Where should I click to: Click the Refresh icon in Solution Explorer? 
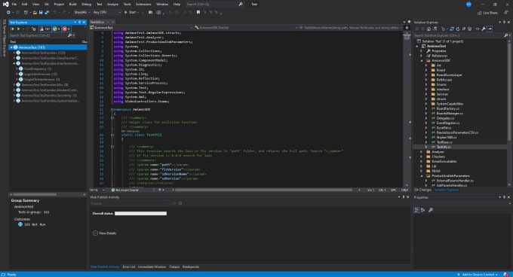pyautogui.click(x=458, y=29)
